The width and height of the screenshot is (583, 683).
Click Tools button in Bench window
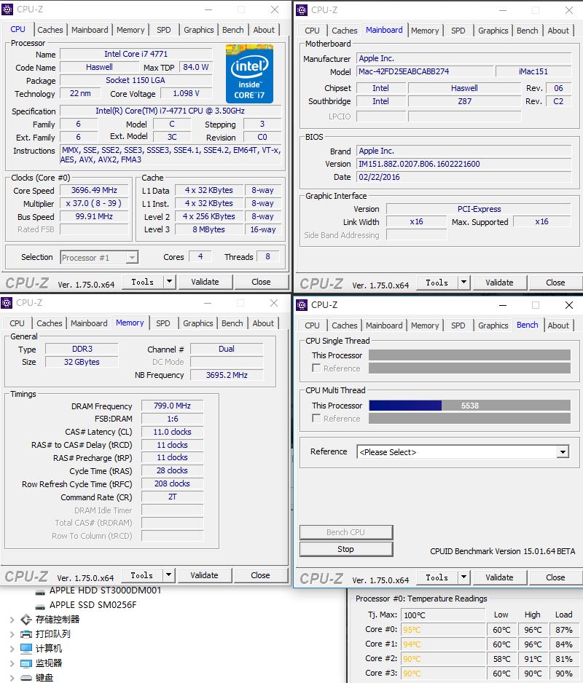(437, 577)
